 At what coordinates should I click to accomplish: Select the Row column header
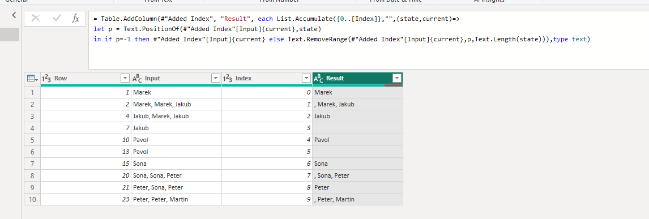pyautogui.click(x=86, y=79)
